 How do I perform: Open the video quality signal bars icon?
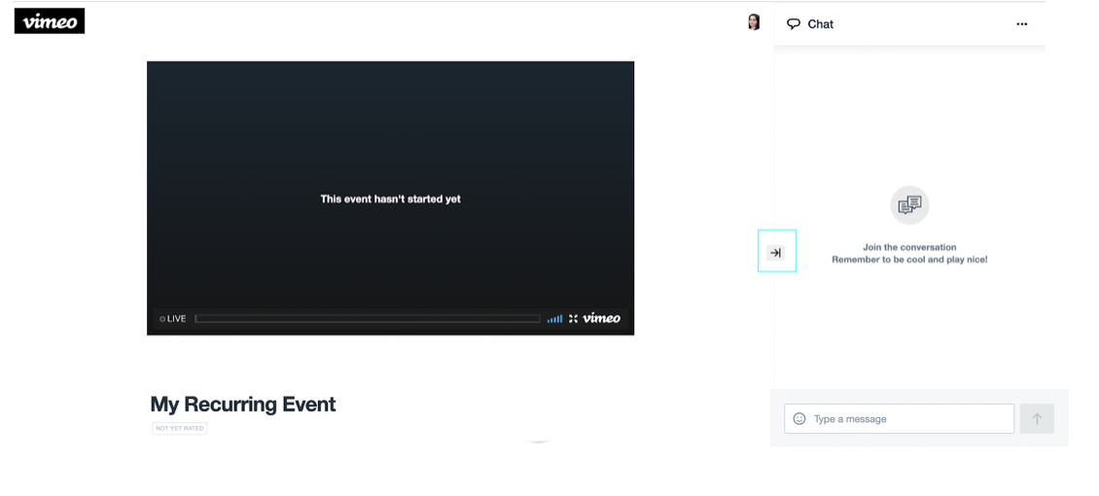[x=554, y=319]
